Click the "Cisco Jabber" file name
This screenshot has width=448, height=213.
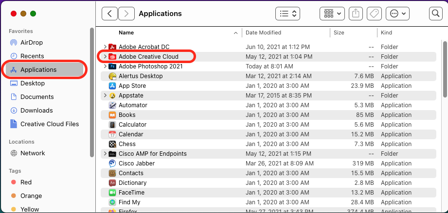137,164
